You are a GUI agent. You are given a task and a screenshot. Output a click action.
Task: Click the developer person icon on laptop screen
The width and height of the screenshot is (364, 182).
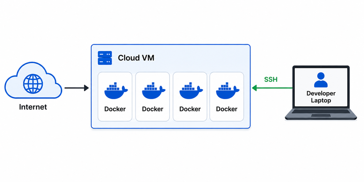click(321, 80)
